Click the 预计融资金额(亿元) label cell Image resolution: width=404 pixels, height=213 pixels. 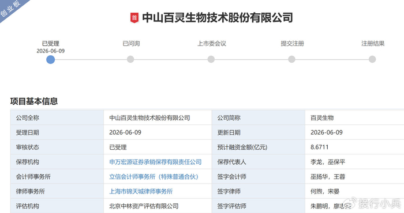[259, 147]
